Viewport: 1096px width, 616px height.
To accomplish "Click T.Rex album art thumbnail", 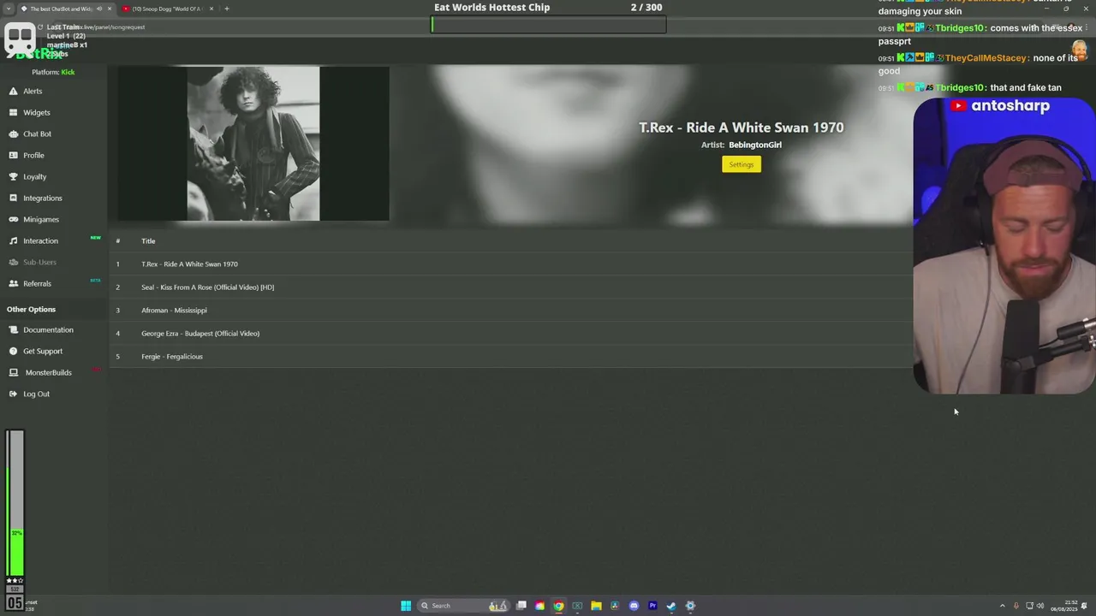I will [x=253, y=144].
